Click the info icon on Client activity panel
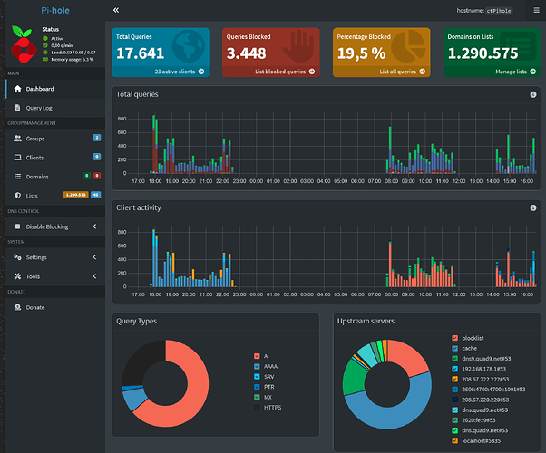The image size is (546, 453). click(x=533, y=207)
